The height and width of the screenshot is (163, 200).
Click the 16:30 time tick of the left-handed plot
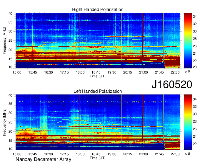pos(49,154)
